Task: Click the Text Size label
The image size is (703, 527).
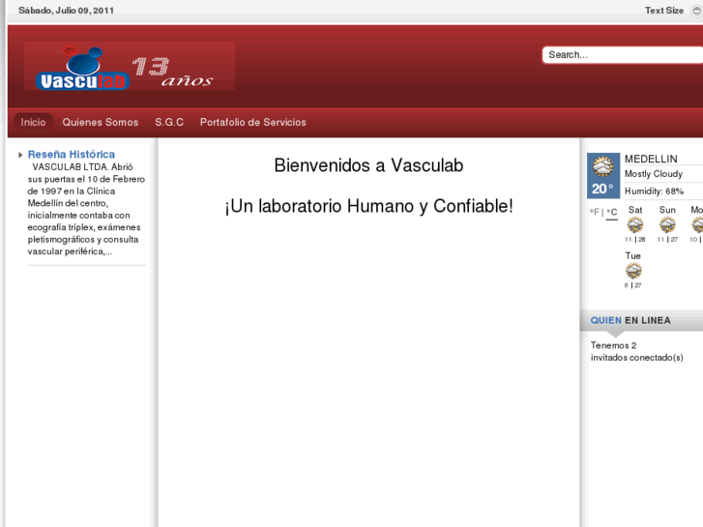Action: coord(664,11)
